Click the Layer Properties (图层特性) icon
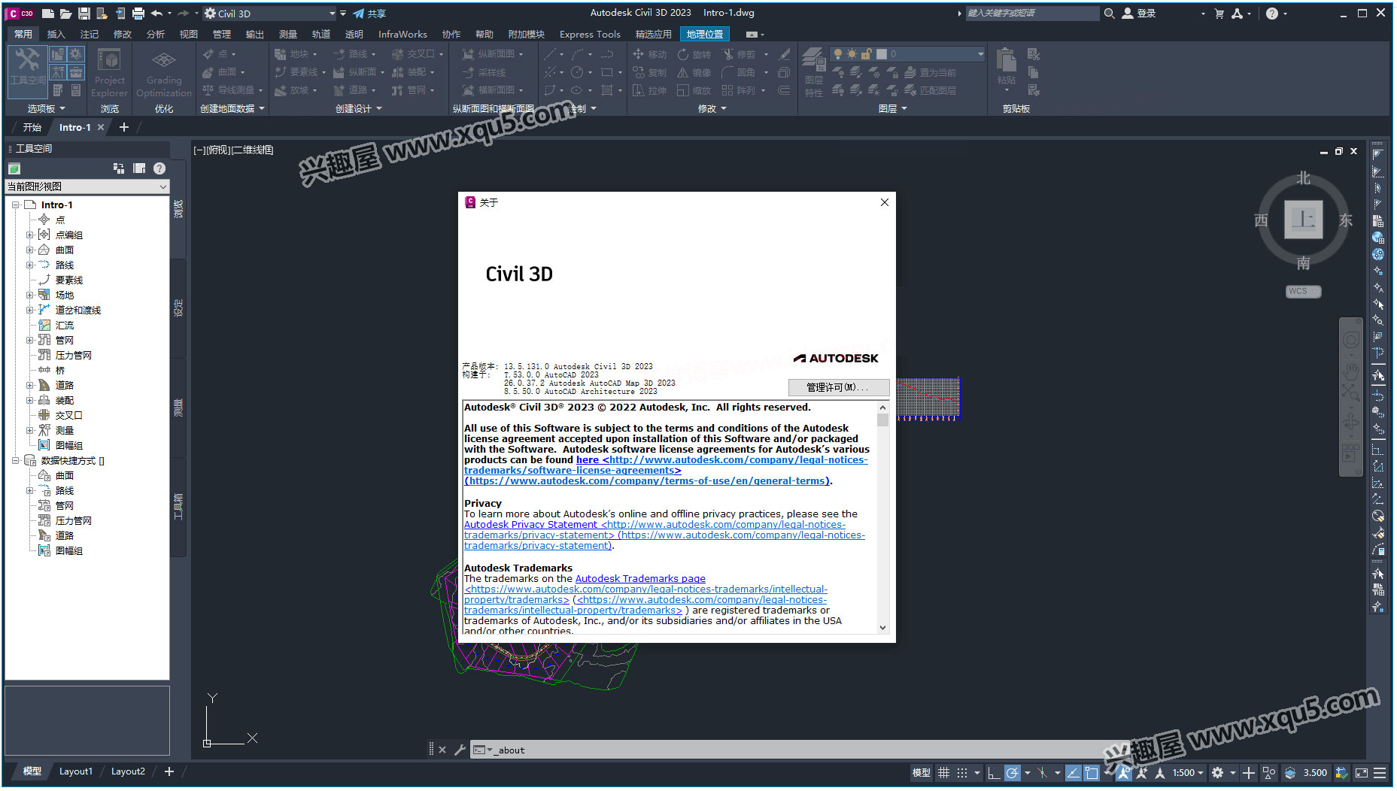This screenshot has height=791, width=1397. pos(814,72)
